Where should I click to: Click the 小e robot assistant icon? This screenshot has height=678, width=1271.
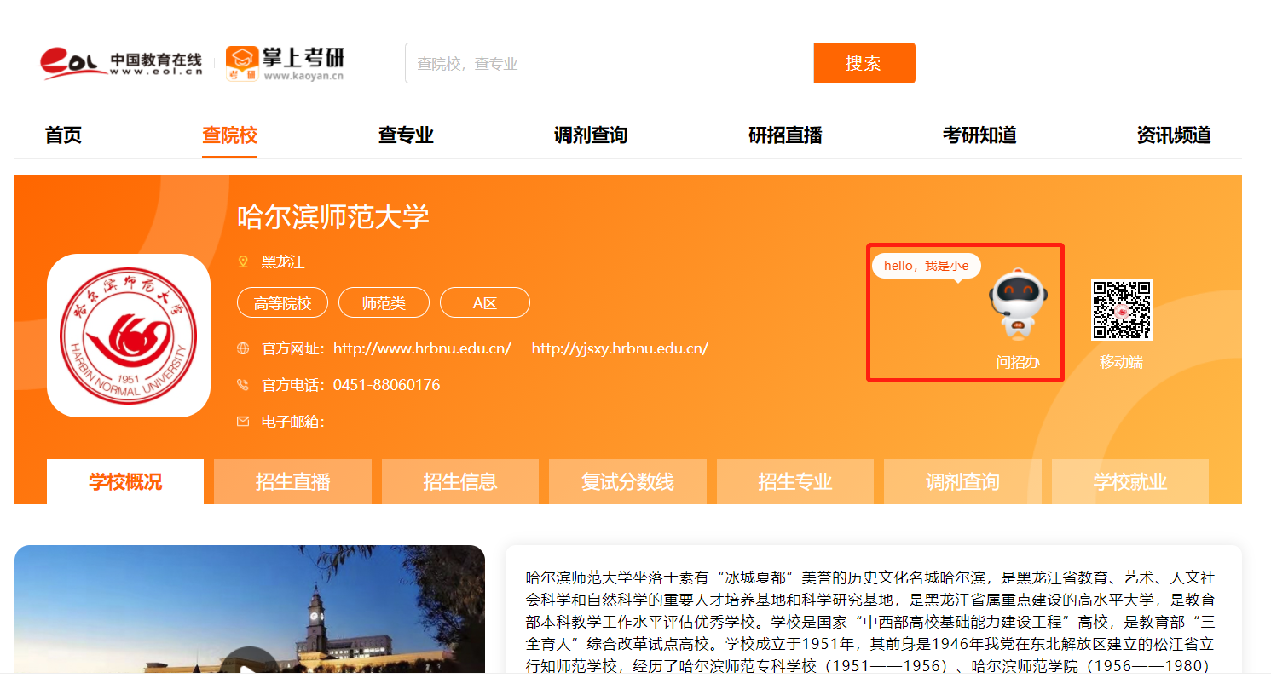pyautogui.click(x=1018, y=305)
